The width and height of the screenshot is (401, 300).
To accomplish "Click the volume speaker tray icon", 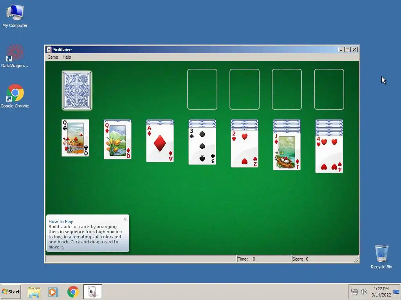I will [363, 291].
